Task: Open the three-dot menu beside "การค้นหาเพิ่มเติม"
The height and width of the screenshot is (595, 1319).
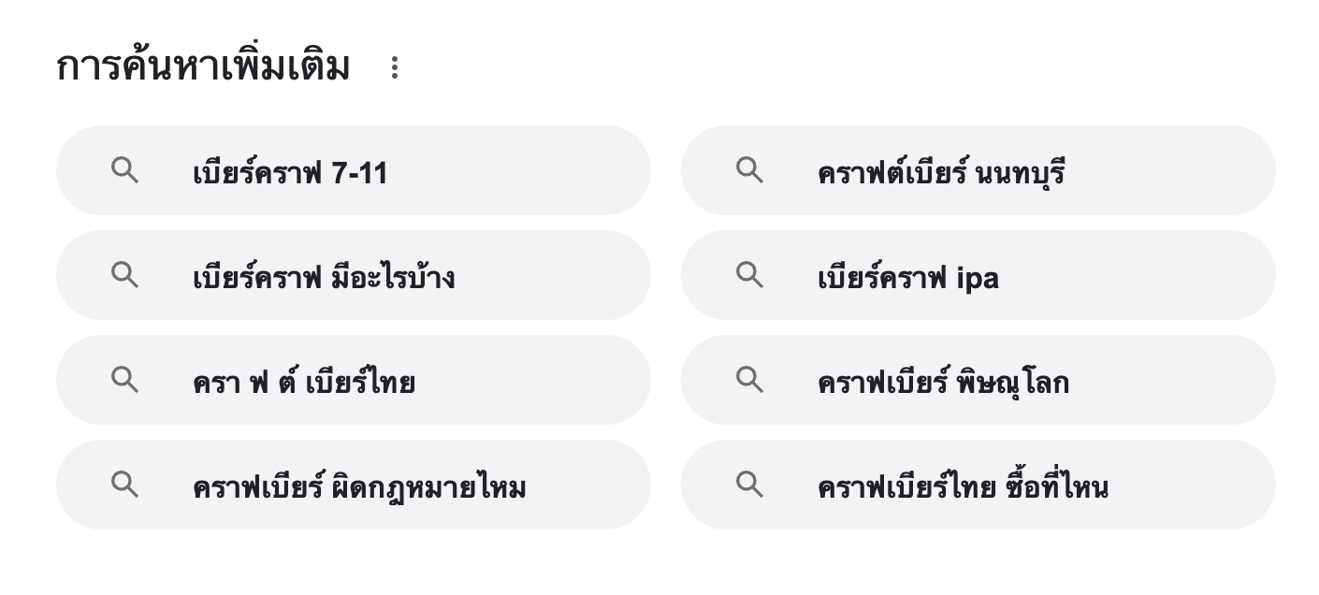Action: coord(395,67)
